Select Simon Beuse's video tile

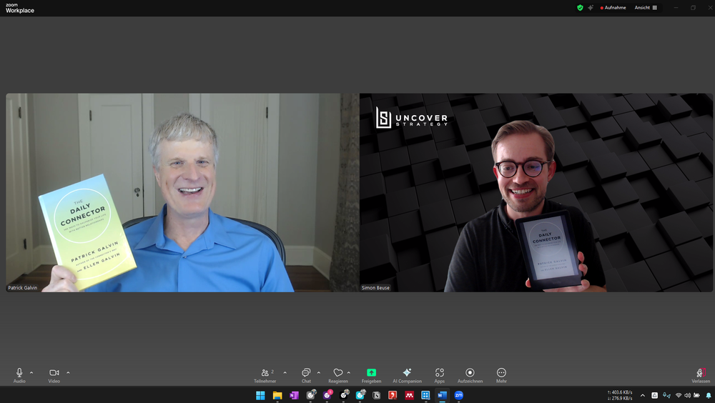coord(536,192)
